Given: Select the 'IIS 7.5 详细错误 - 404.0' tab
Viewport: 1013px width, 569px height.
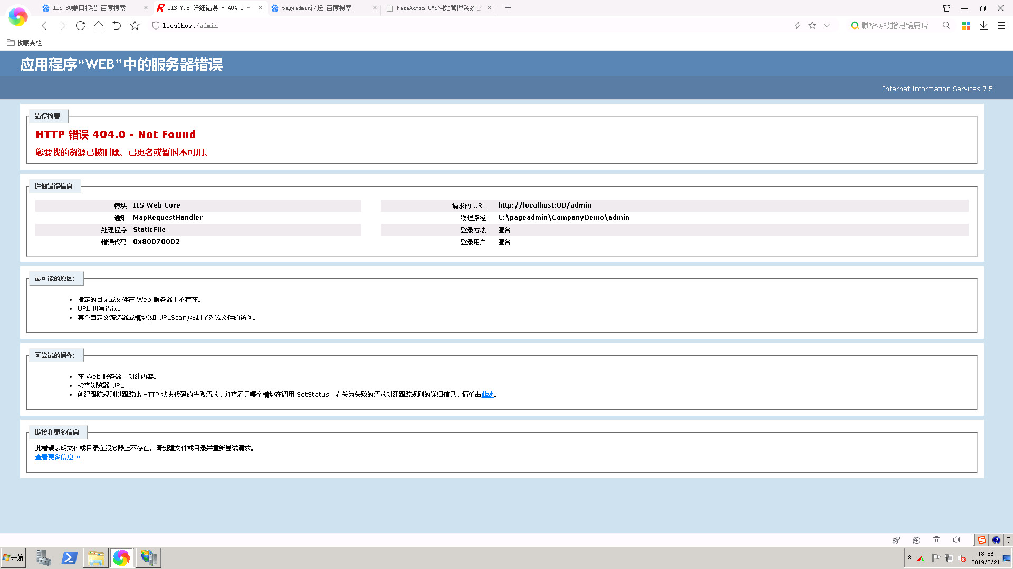Looking at the screenshot, I should click(208, 8).
